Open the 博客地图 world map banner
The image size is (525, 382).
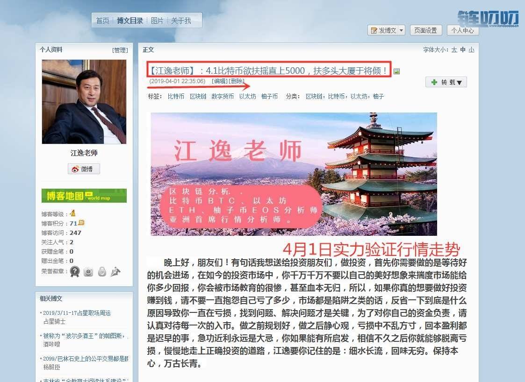84,196
